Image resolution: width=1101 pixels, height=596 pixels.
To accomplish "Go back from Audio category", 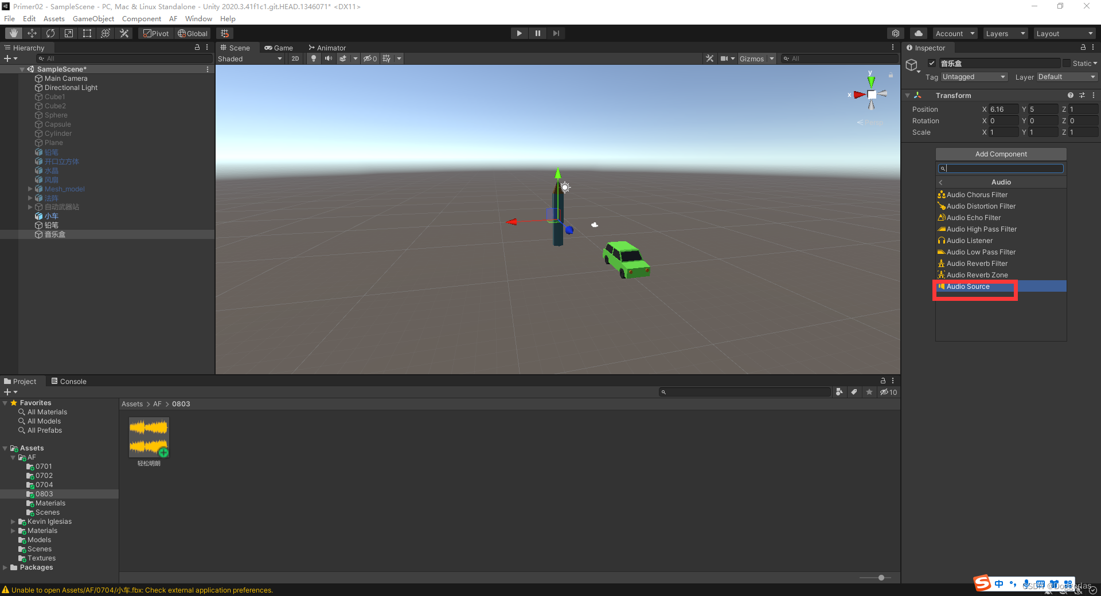I will 941,182.
